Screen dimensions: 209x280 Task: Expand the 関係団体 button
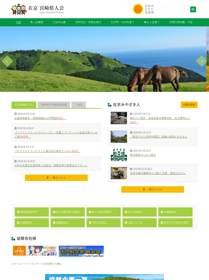[x=189, y=105]
